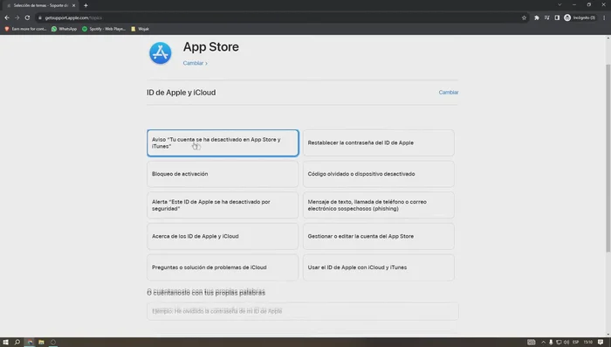Select the phishing message topic (Mensaje de texto)
The image size is (611, 347).
378,205
